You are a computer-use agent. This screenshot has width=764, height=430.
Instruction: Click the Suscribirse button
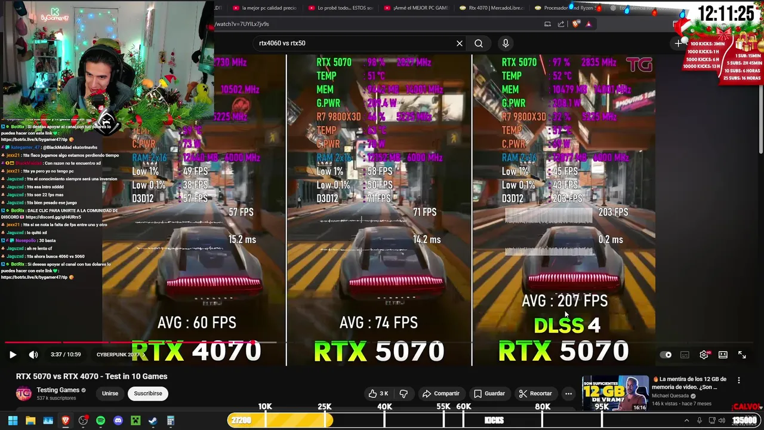pos(148,394)
